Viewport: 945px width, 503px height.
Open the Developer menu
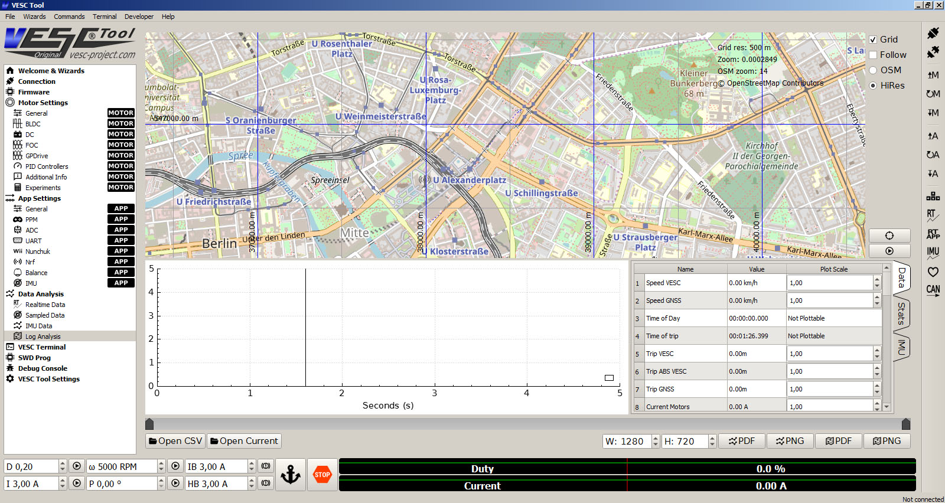pos(139,17)
